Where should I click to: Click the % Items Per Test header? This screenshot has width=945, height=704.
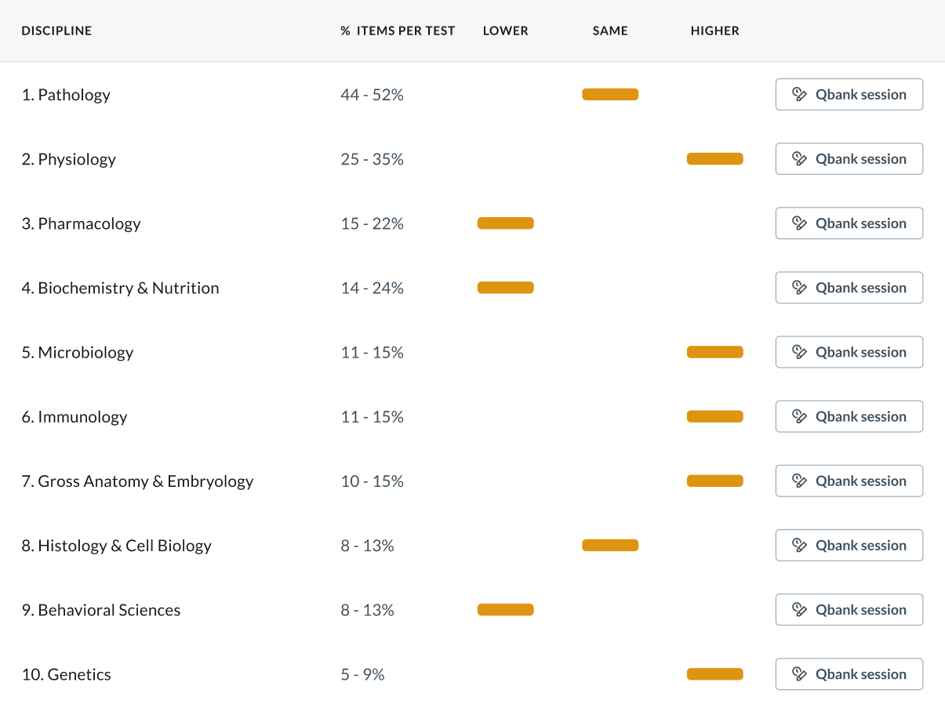[398, 31]
